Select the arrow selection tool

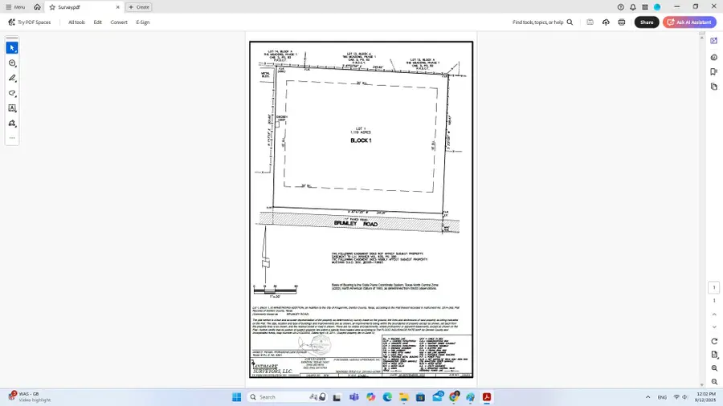(x=12, y=48)
